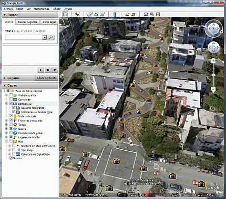Image resolution: width=226 pixels, height=199 pixels.
Task: Open the Archivo menu
Action: 8,9
